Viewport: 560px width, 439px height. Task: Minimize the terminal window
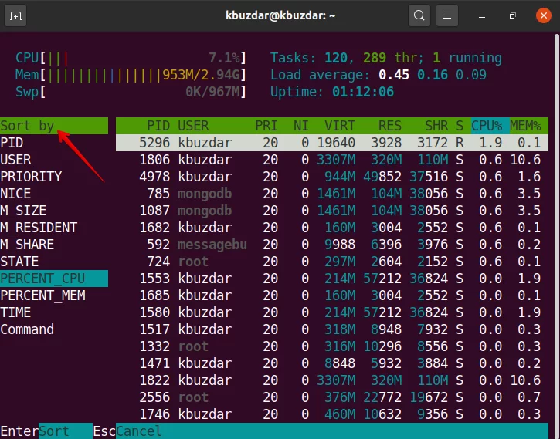click(482, 16)
